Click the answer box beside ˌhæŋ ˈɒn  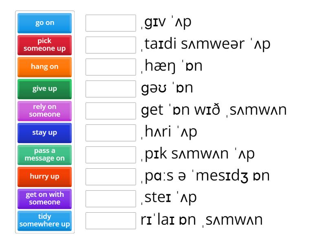point(110,67)
